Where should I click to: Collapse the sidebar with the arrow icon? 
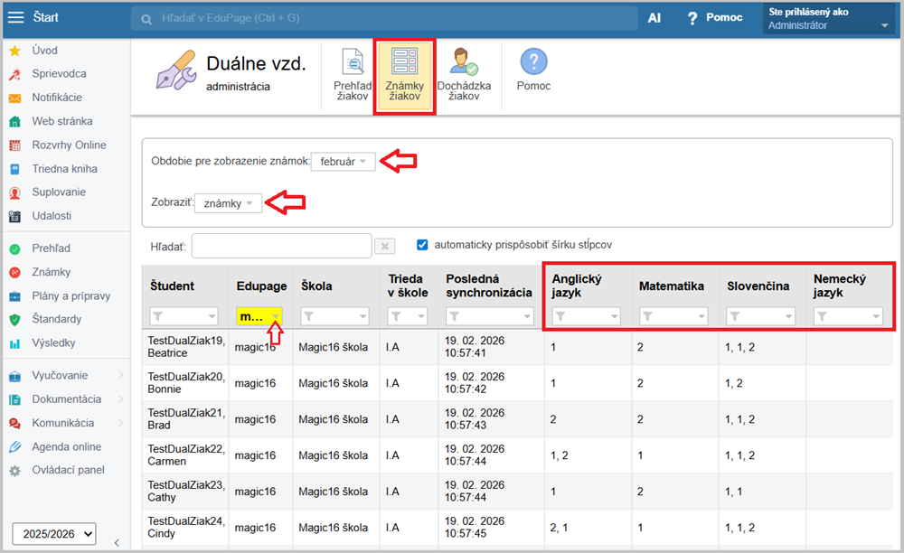tap(116, 542)
